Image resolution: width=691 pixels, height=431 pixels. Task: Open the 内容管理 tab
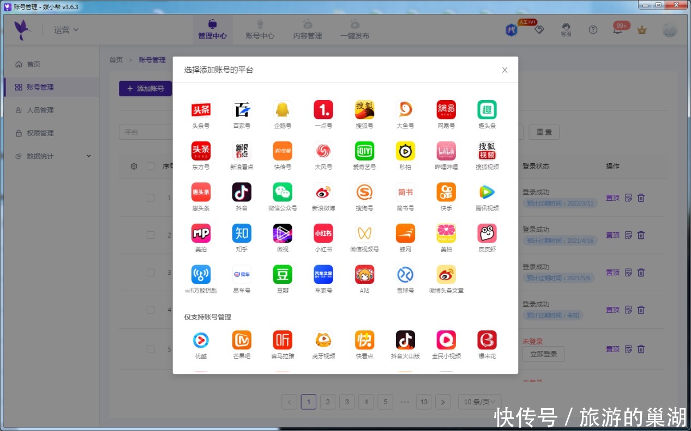click(x=308, y=30)
